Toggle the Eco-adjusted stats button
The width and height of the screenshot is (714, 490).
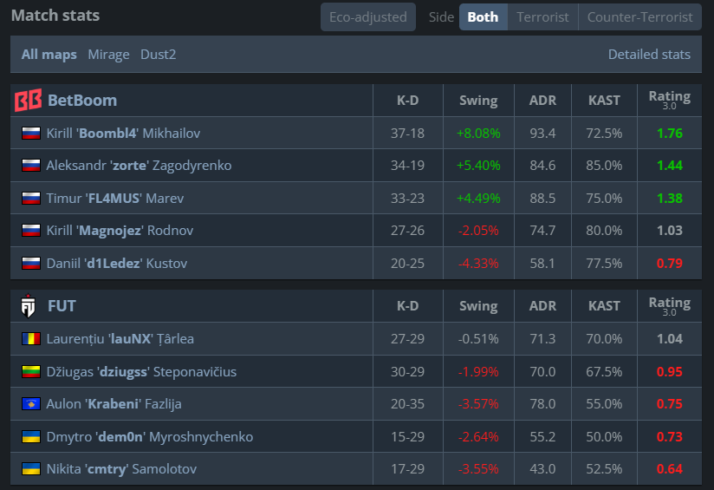point(368,17)
